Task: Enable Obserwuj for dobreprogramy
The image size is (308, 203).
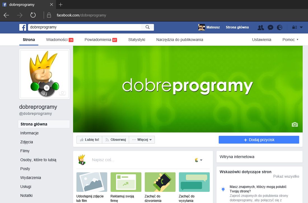Action: [115, 139]
